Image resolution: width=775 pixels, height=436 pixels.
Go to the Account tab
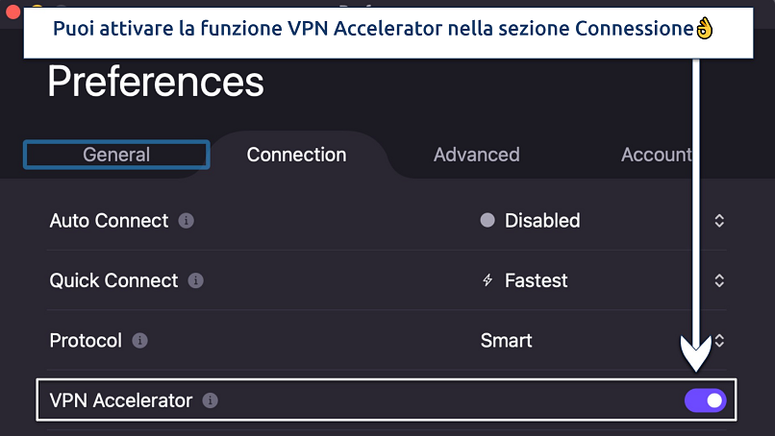point(656,155)
